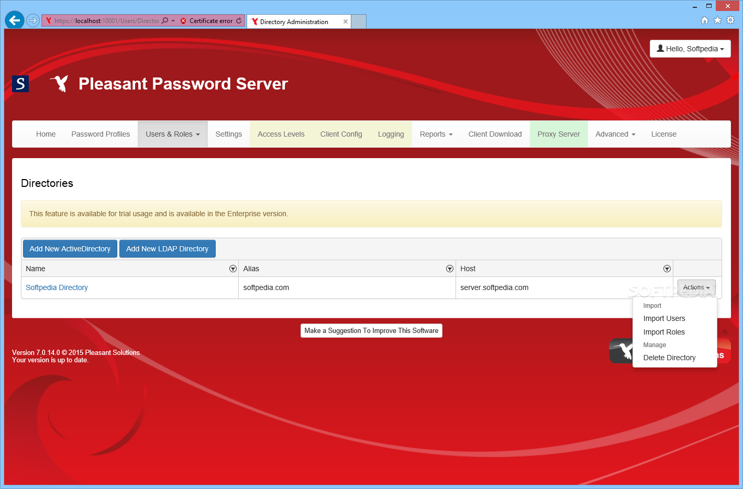Click Add New LDAP Directory button
The width and height of the screenshot is (743, 489).
click(x=168, y=249)
